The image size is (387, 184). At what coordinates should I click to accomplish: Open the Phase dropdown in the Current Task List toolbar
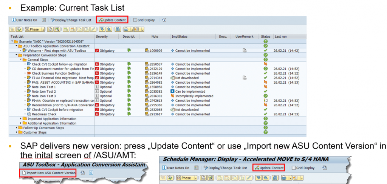pyautogui.click(x=34, y=29)
